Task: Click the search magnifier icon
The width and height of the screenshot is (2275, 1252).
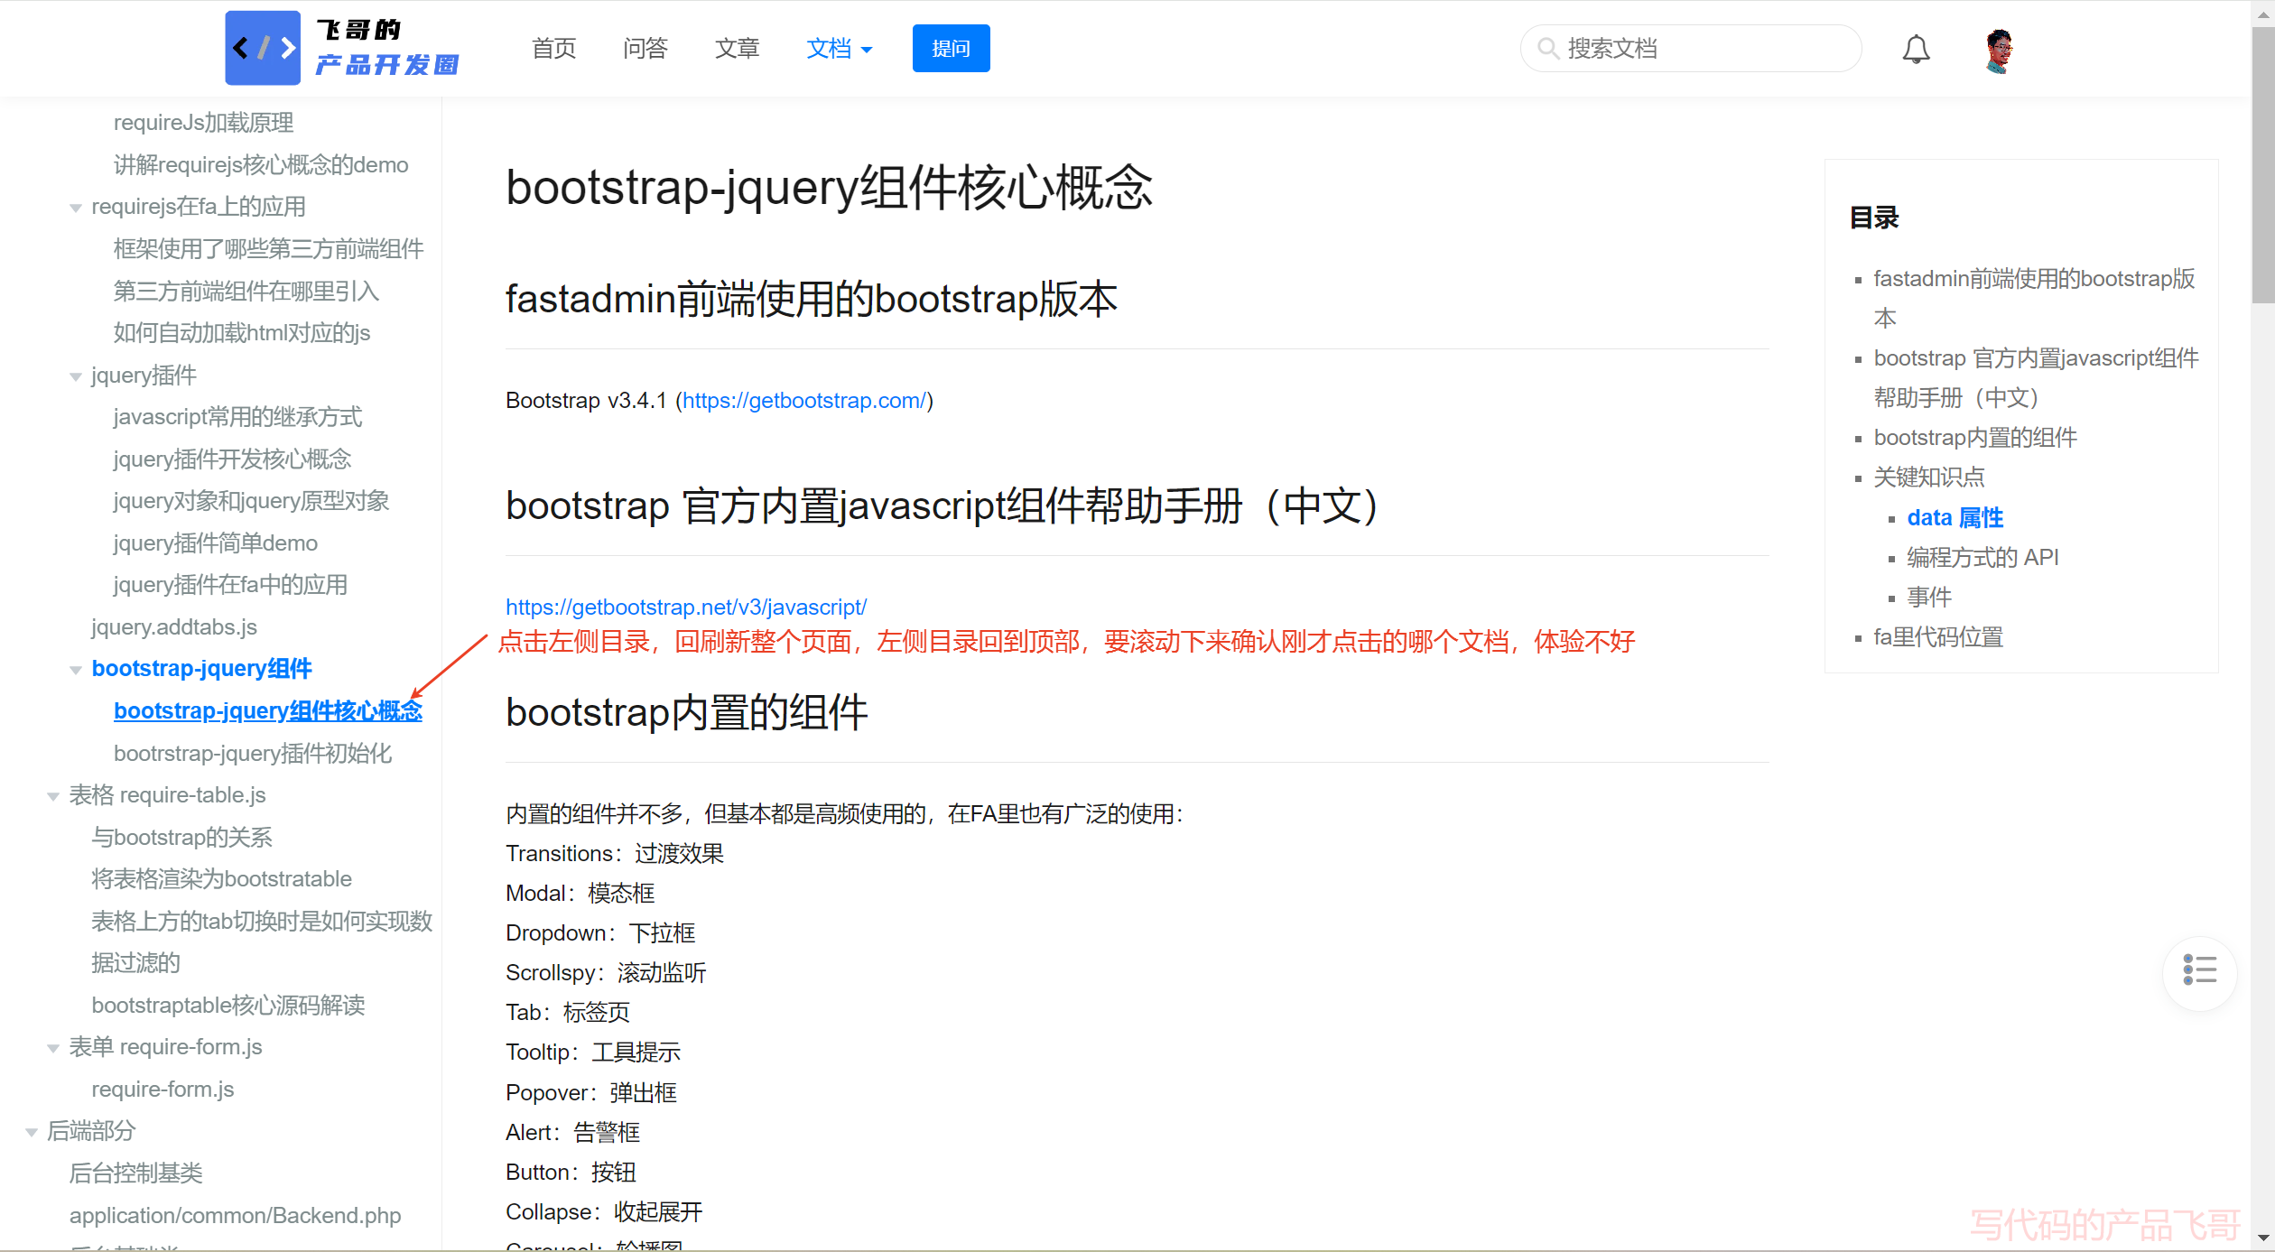Action: [x=1547, y=48]
